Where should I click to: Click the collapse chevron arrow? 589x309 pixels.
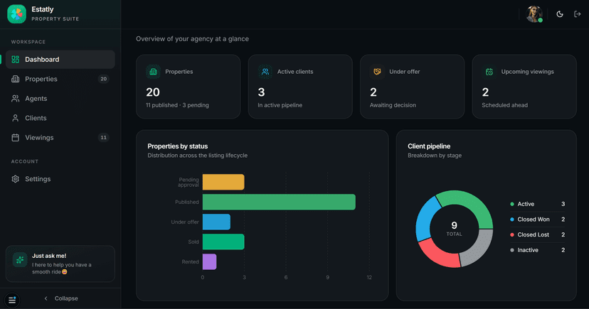46,298
